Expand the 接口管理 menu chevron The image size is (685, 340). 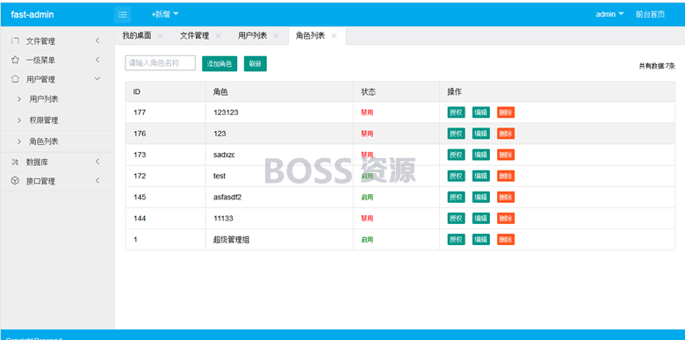click(97, 180)
